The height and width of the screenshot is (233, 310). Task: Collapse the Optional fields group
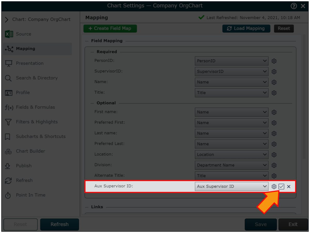(92, 103)
